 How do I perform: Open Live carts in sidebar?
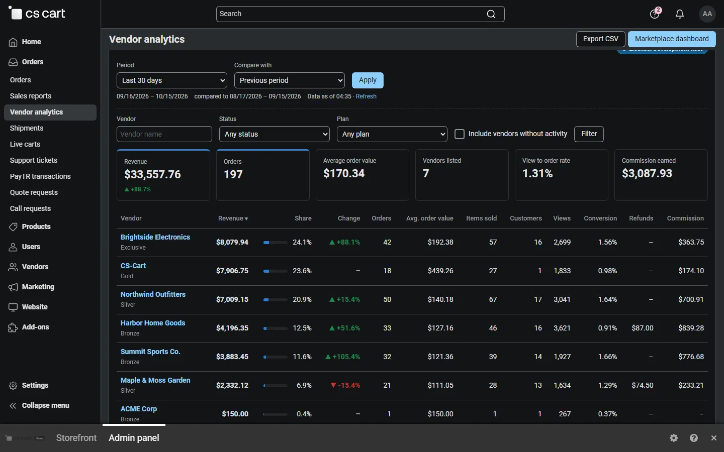25,144
